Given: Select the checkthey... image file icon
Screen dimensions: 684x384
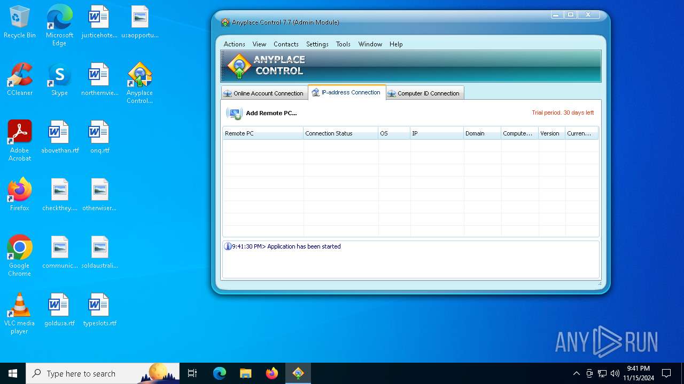Looking at the screenshot, I should click(x=60, y=195).
